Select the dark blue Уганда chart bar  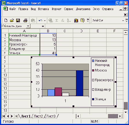79,83
